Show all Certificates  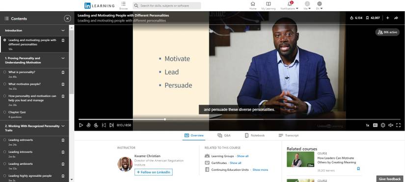click(x=235, y=163)
